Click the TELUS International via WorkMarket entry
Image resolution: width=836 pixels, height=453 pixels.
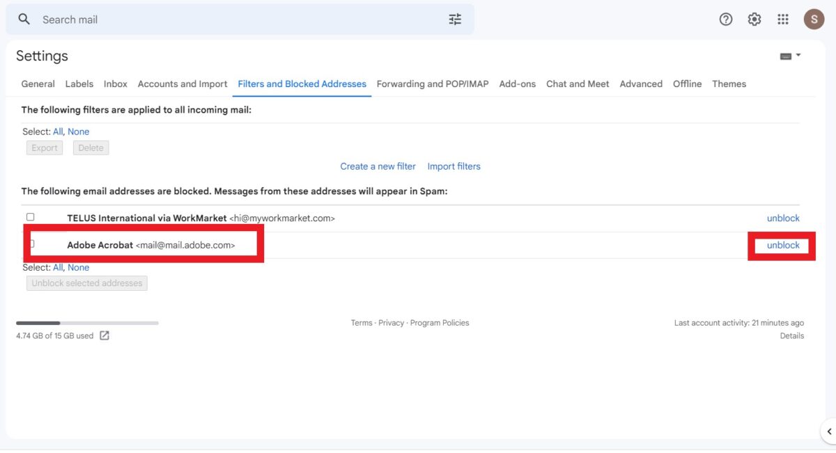201,218
